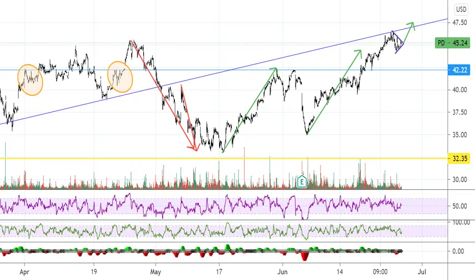Click the 30.00 price axis value

(x=460, y=180)
